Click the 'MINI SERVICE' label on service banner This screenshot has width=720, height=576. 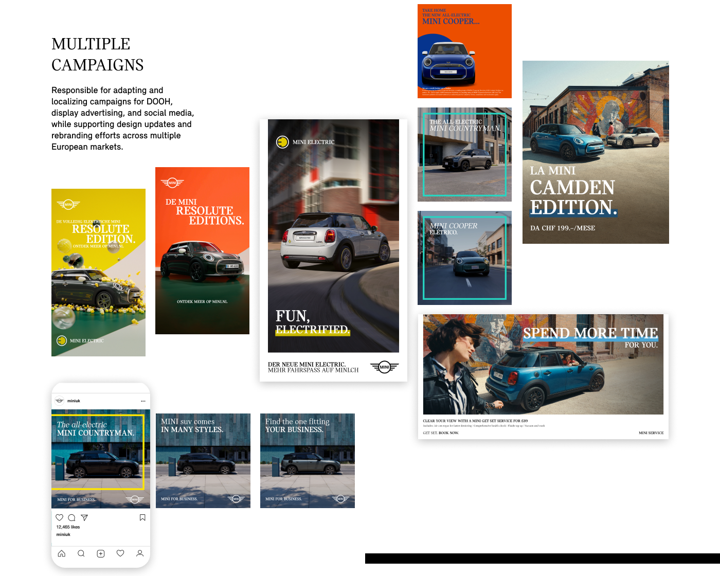coord(651,433)
